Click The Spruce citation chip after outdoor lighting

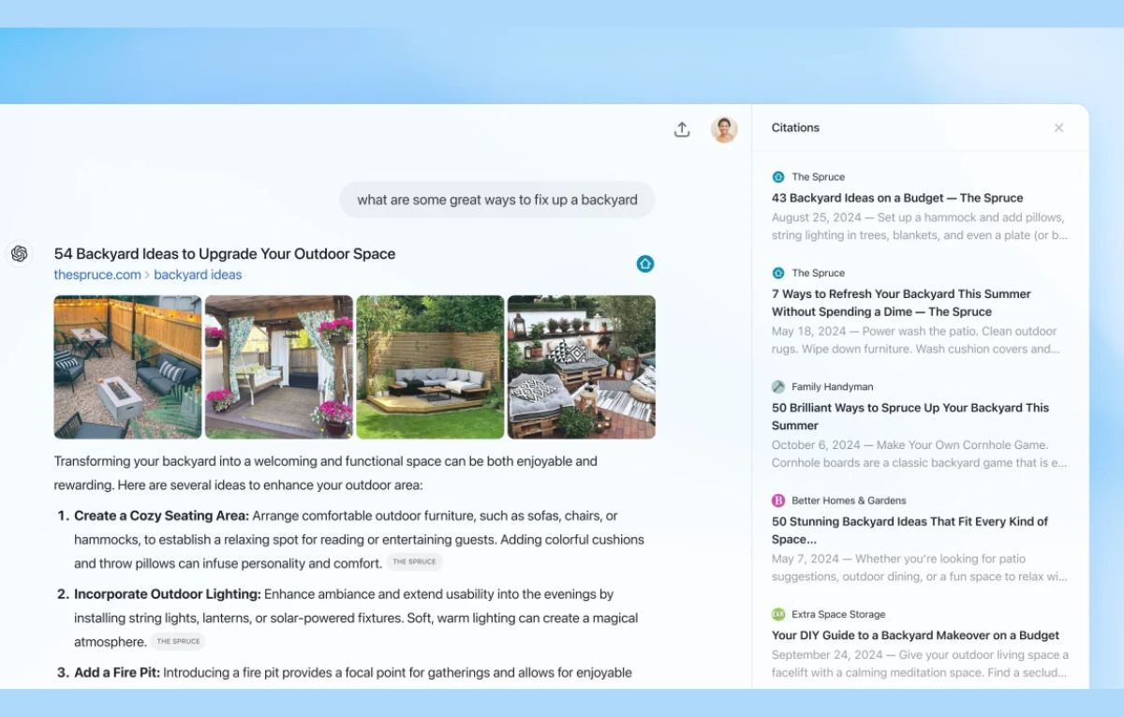pos(178,642)
